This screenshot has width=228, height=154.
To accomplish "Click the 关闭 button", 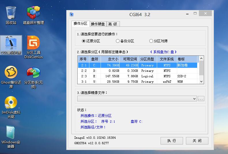I will coord(197,141).
